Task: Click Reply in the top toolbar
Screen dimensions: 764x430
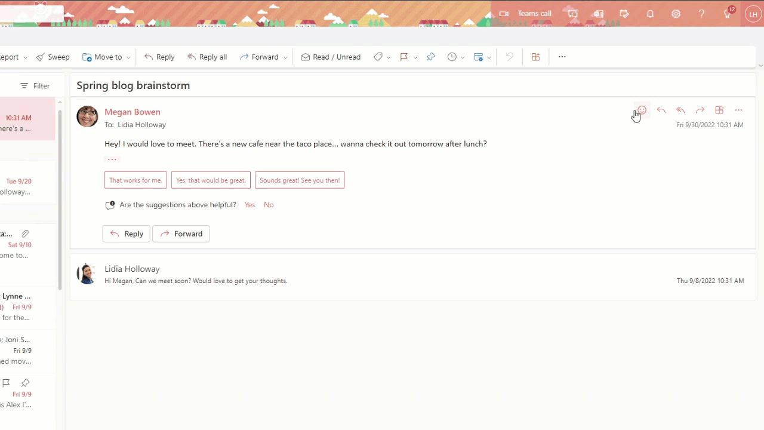Action: pyautogui.click(x=159, y=57)
